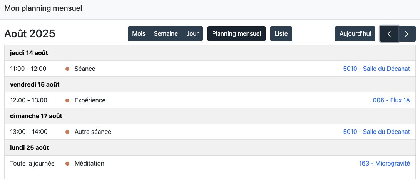Viewport: 420px width, 179px height.
Task: Open Salle du Décanat link on dimanche 17 août
Action: (376, 132)
